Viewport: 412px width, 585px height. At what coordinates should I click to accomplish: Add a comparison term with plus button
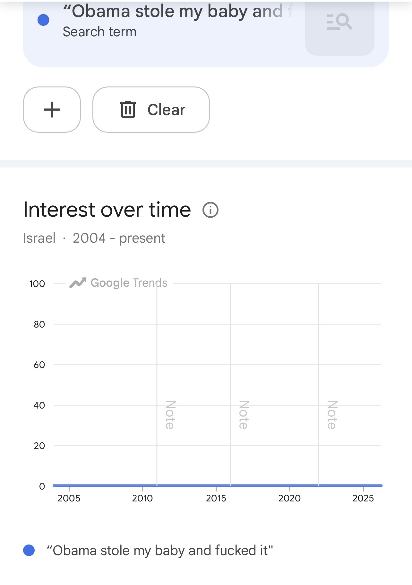[x=52, y=110]
